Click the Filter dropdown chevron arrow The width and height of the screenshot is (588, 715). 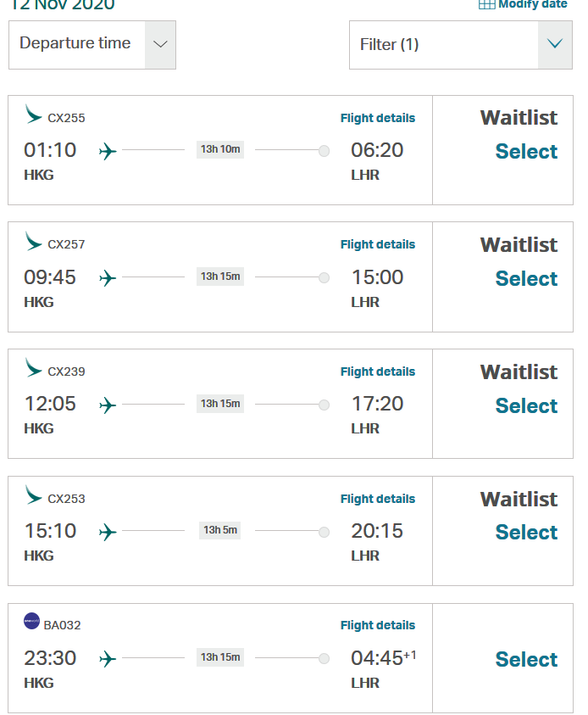point(555,45)
